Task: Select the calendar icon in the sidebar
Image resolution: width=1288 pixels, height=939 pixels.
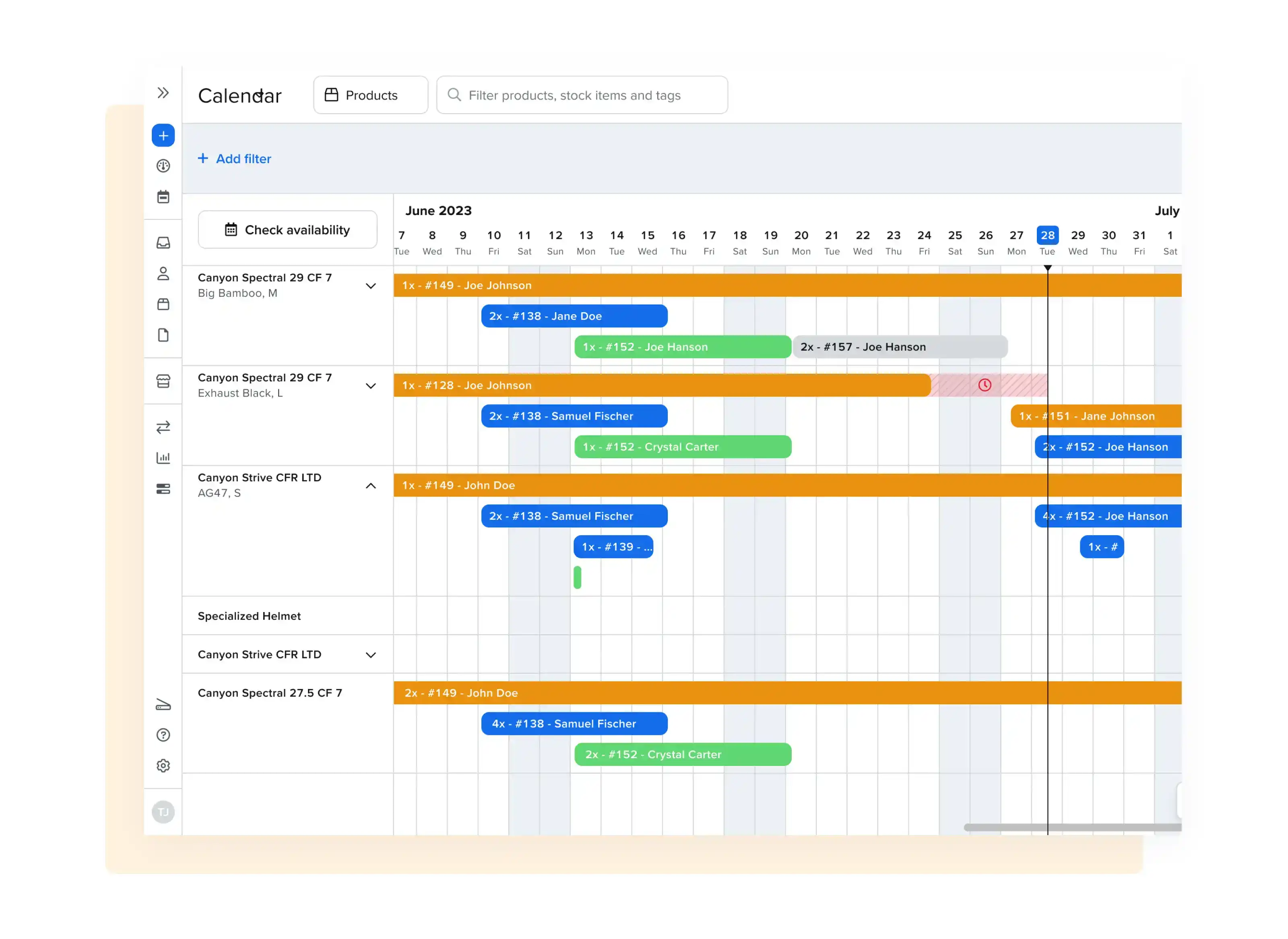Action: coord(163,196)
